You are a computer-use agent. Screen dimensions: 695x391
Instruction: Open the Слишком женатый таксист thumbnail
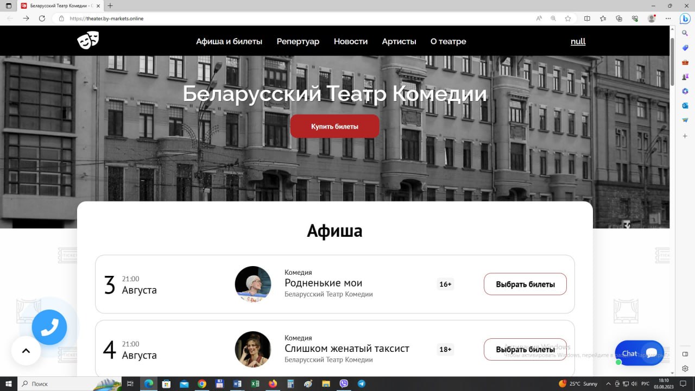tap(253, 349)
